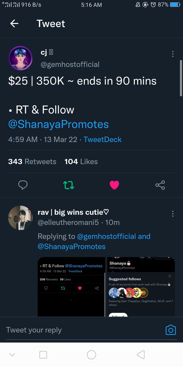Tap the Android home circle button
The image size is (183, 367).
tap(91, 355)
